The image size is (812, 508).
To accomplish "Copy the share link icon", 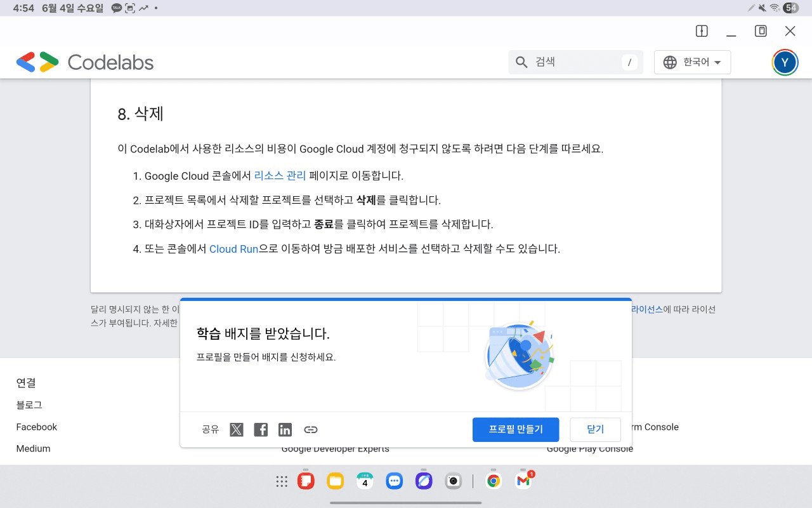I will 310,430.
